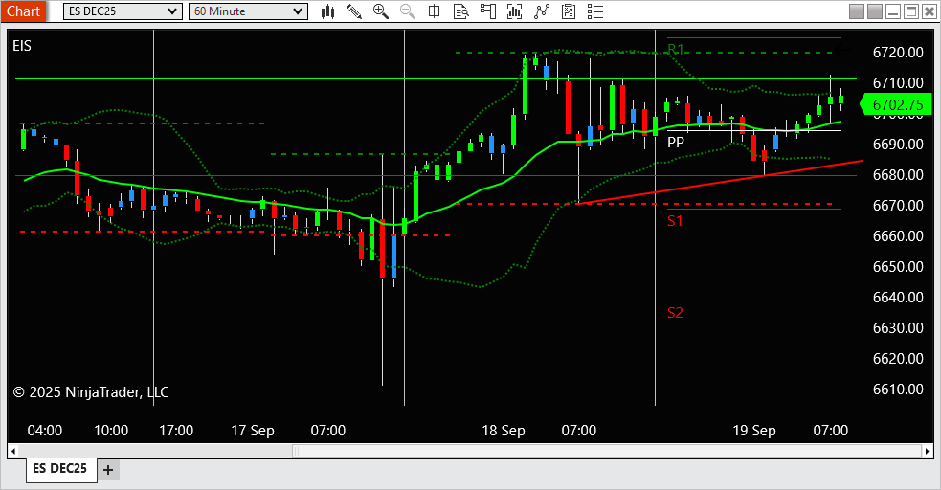Click the horizontal scrollbar thumb
The width and height of the screenshot is (941, 490).
(x=607, y=451)
